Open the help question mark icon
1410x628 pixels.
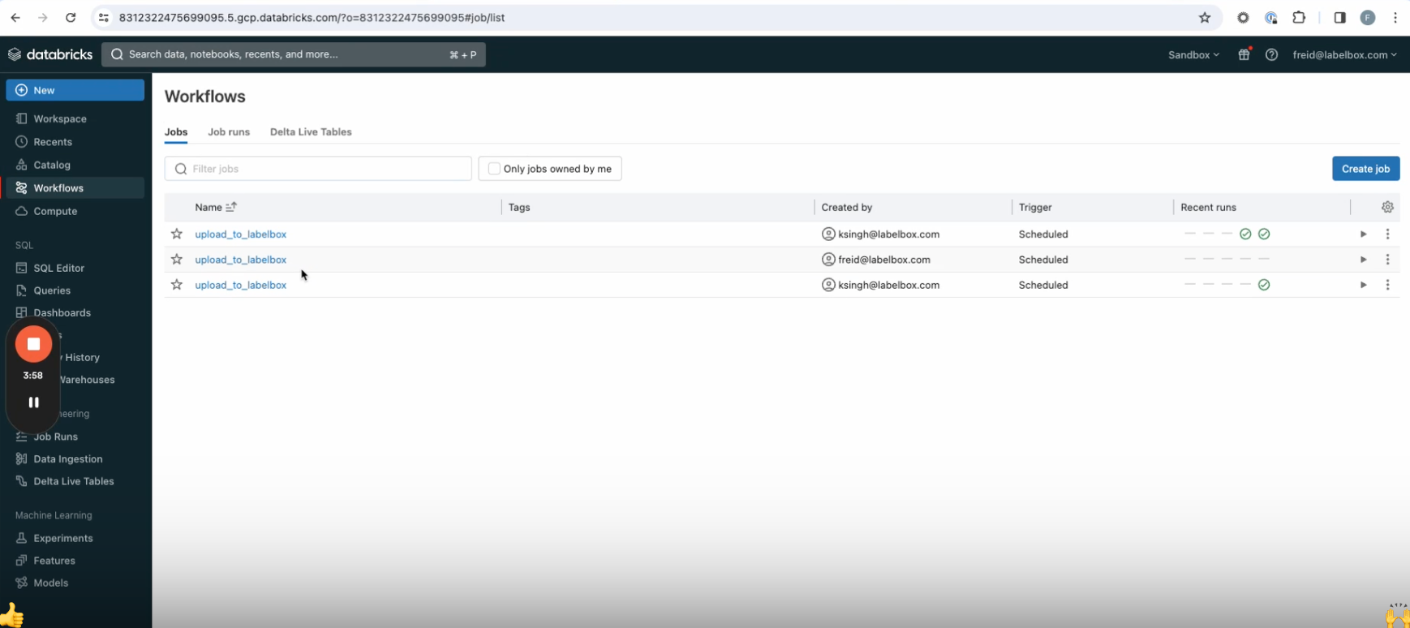[1271, 54]
